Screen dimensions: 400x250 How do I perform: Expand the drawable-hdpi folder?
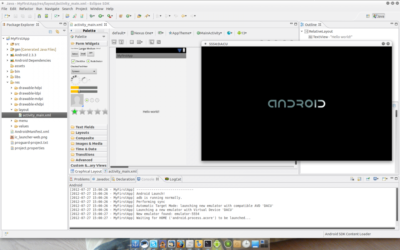11,88
